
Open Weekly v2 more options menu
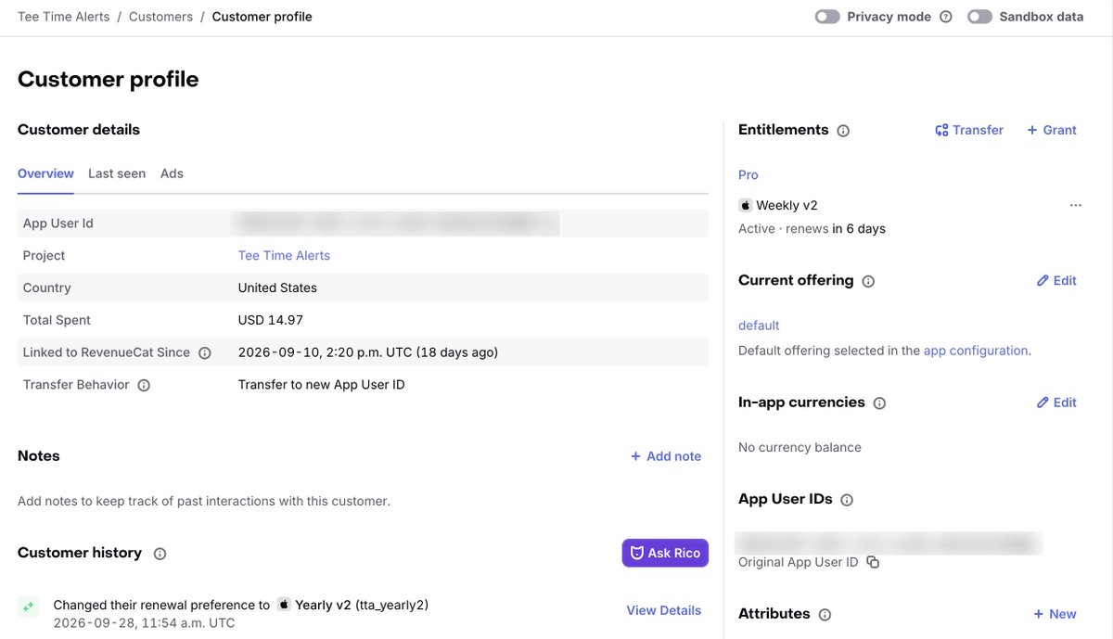[1076, 205]
